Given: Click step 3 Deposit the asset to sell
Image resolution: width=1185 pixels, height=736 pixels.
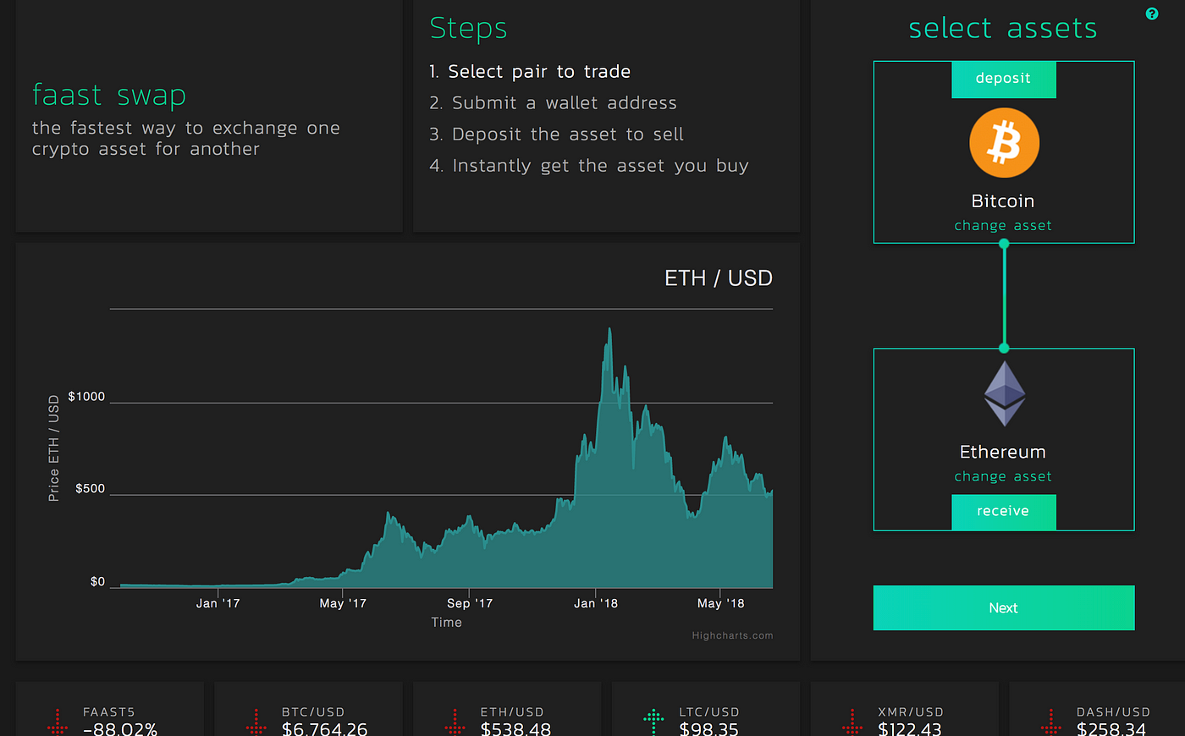Looking at the screenshot, I should pyautogui.click(x=556, y=135).
